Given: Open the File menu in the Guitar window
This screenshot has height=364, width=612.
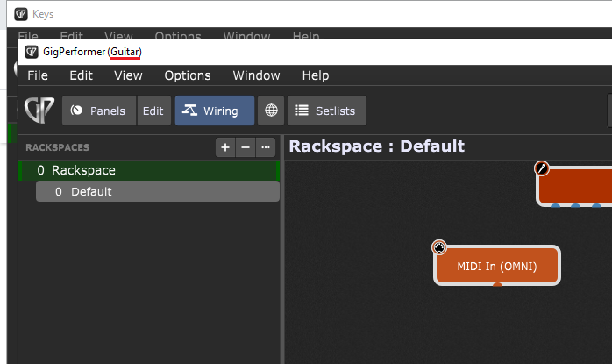Looking at the screenshot, I should [38, 75].
